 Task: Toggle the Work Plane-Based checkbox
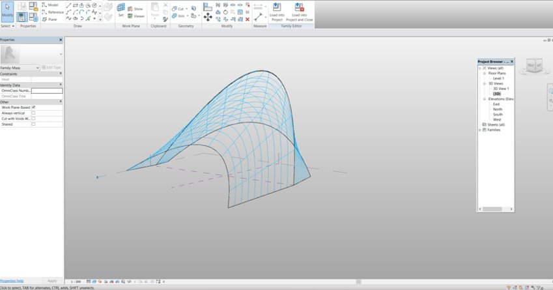point(33,108)
